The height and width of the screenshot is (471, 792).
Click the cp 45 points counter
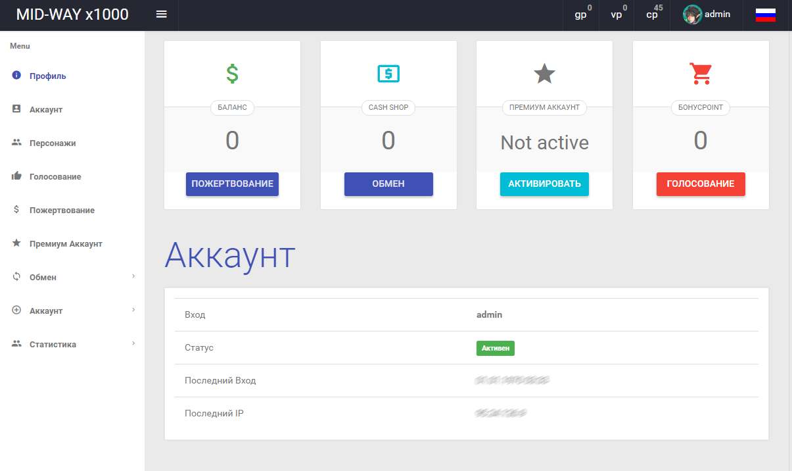click(x=653, y=14)
